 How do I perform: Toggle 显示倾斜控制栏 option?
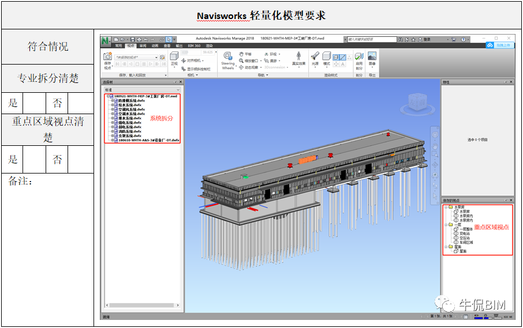[x=196, y=69]
